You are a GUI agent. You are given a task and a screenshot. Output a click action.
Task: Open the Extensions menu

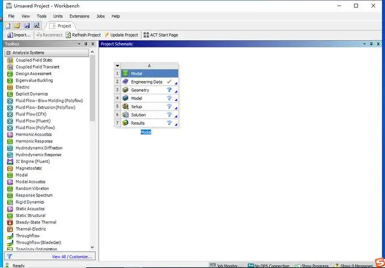click(79, 16)
